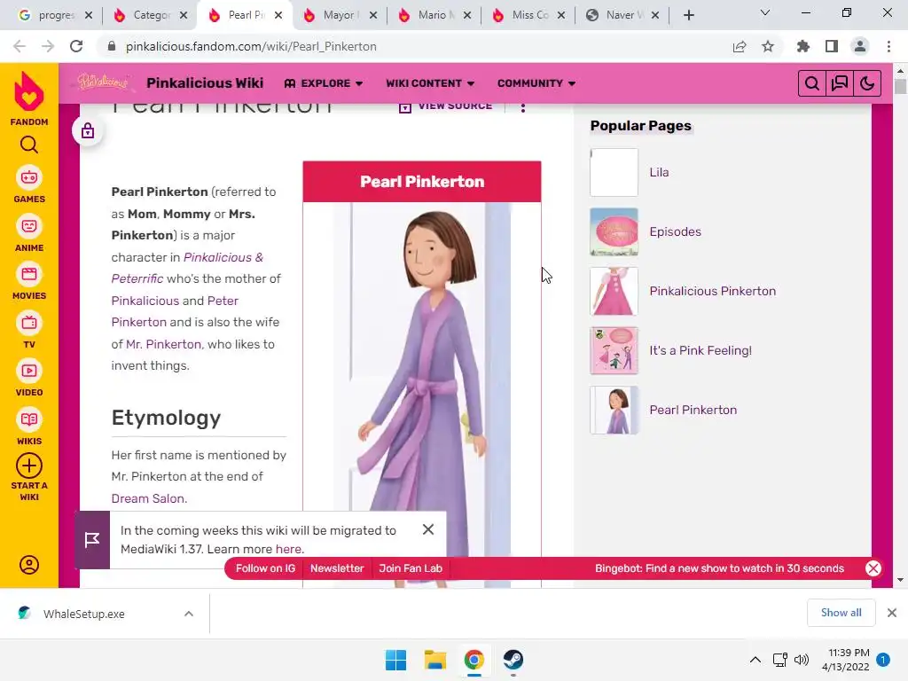The height and width of the screenshot is (681, 908).
Task: Open Windows Start menu
Action: (396, 660)
